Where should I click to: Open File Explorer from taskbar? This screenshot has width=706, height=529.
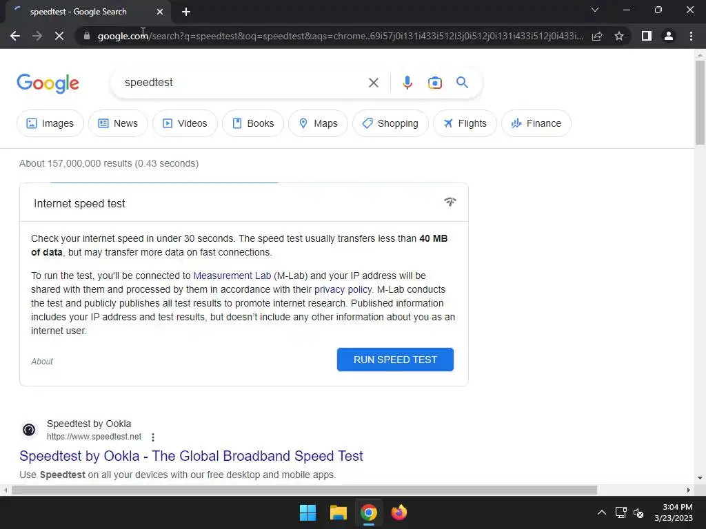coord(338,512)
